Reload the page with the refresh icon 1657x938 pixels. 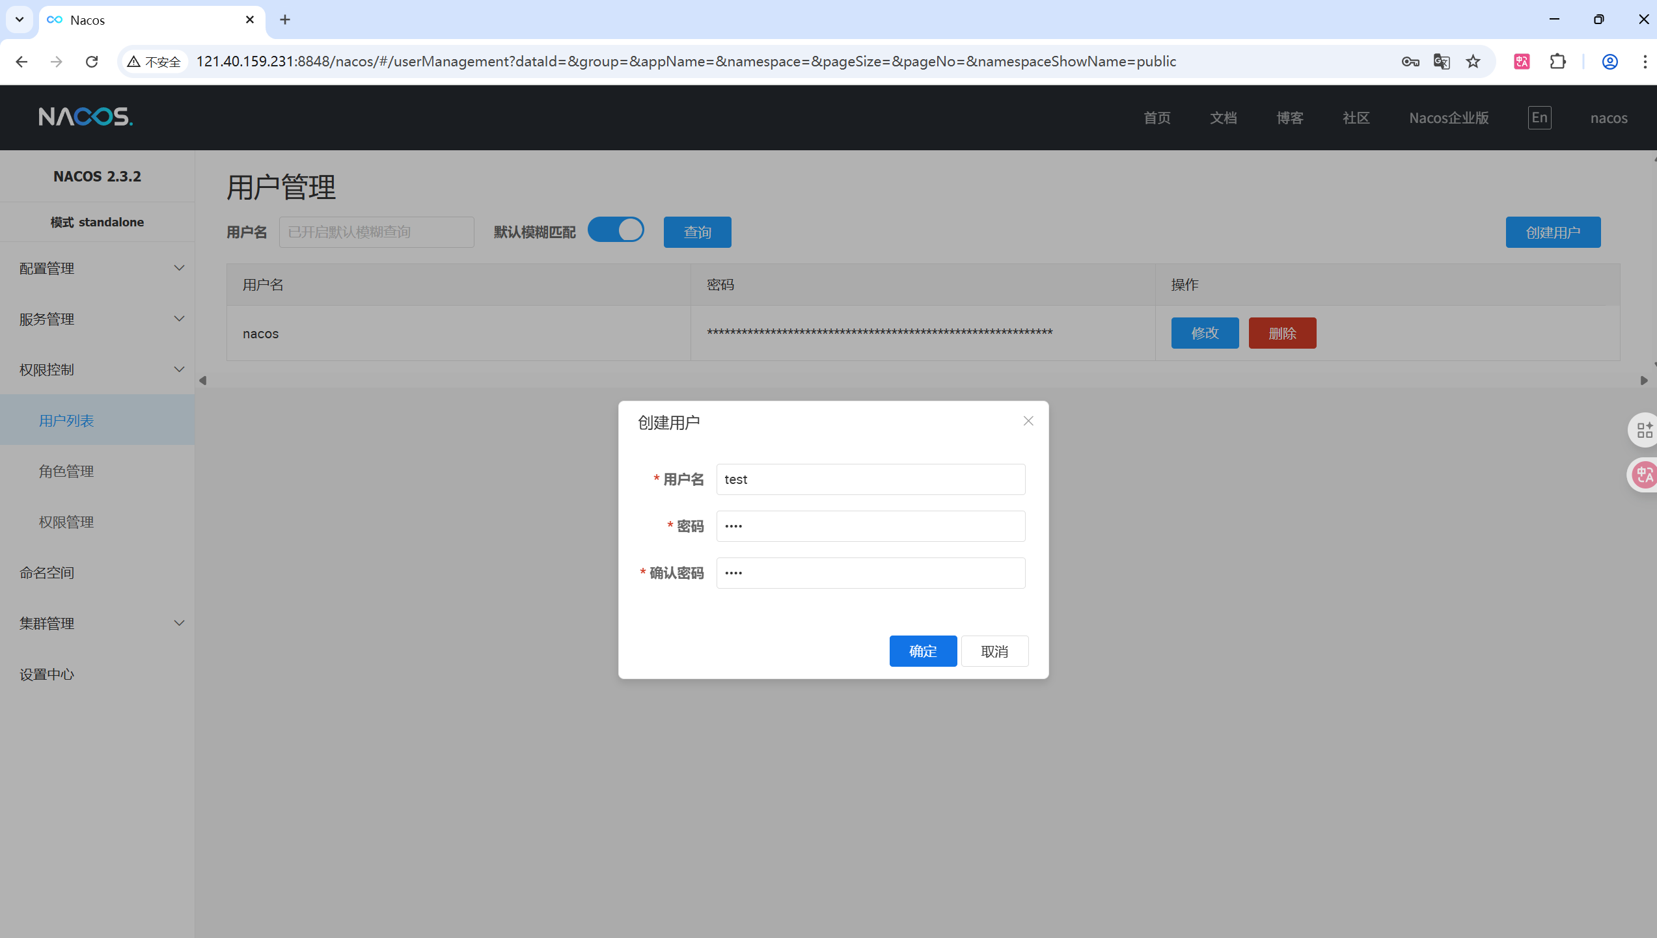click(92, 62)
